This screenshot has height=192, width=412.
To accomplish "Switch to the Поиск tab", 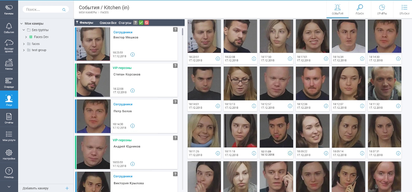I will [x=360, y=9].
